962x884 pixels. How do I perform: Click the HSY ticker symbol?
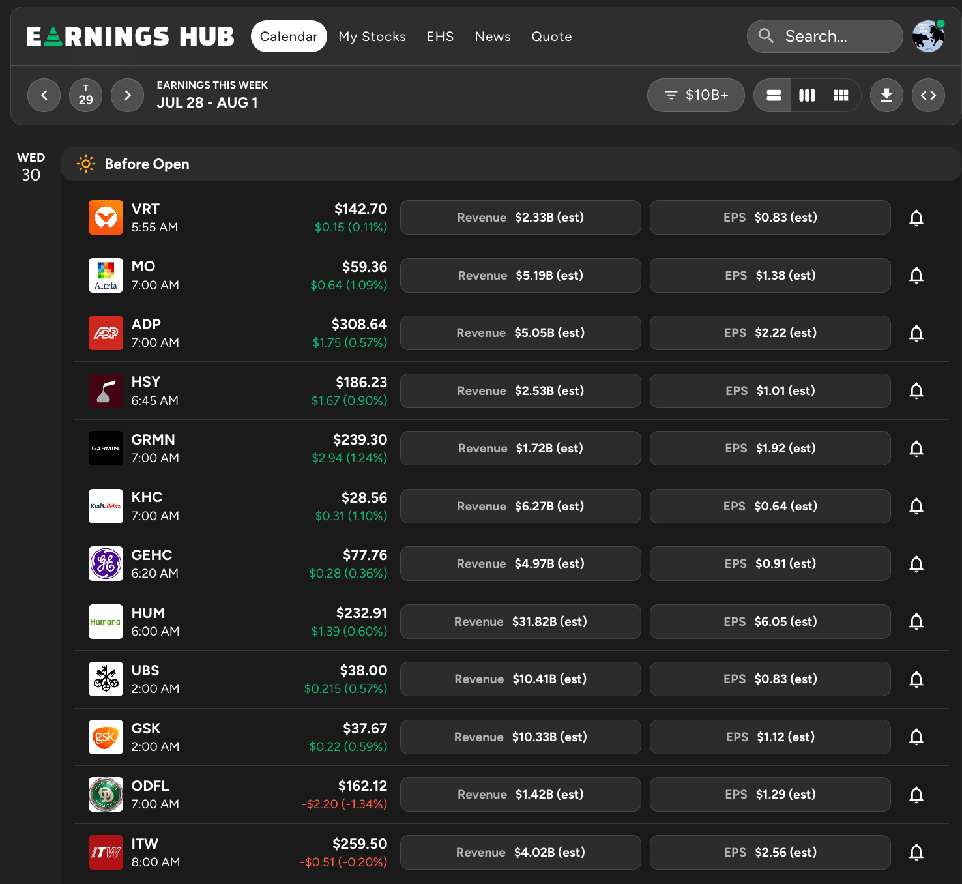coord(146,381)
